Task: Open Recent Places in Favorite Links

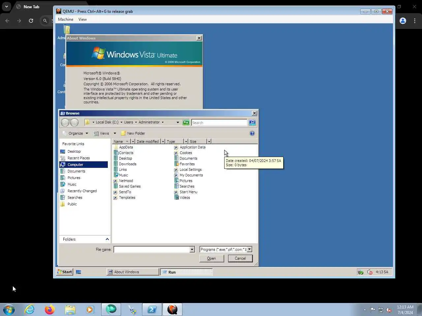Action: [78, 158]
